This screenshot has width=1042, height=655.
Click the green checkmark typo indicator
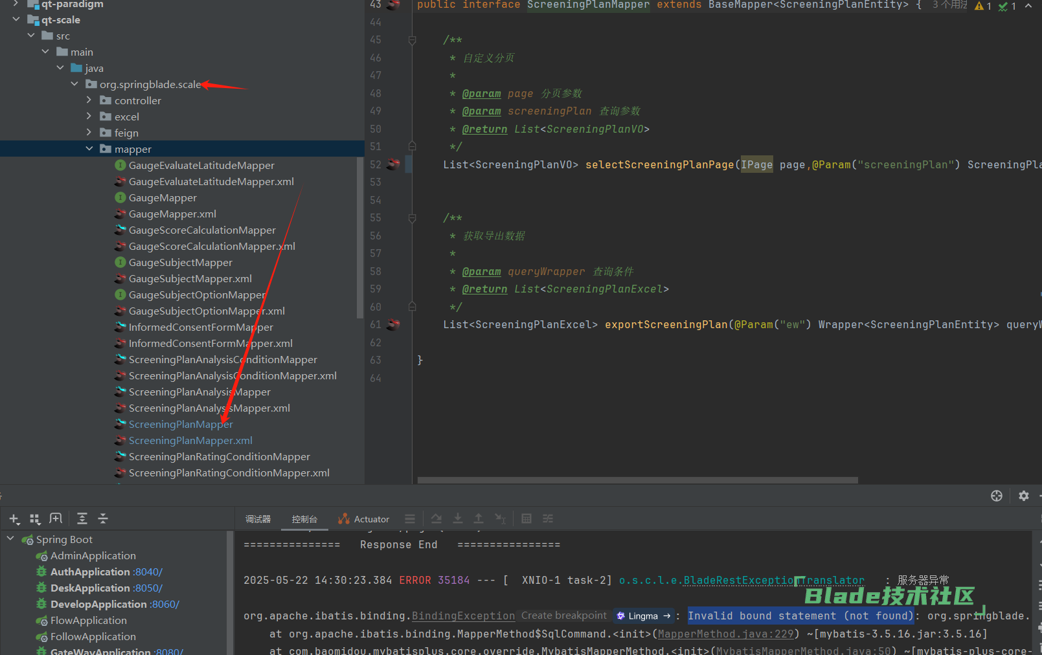[x=1003, y=6]
